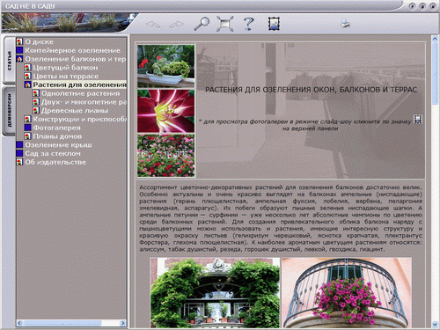Click page icon beside 'Цветущий балкон'
Viewport: 440px width, 330px height.
pos(27,68)
